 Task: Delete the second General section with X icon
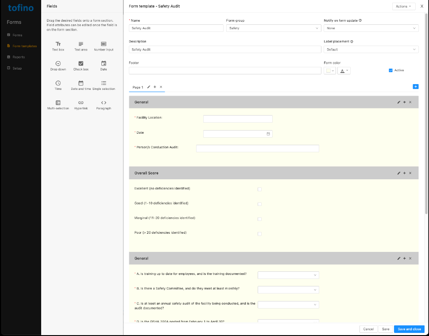tap(410, 259)
